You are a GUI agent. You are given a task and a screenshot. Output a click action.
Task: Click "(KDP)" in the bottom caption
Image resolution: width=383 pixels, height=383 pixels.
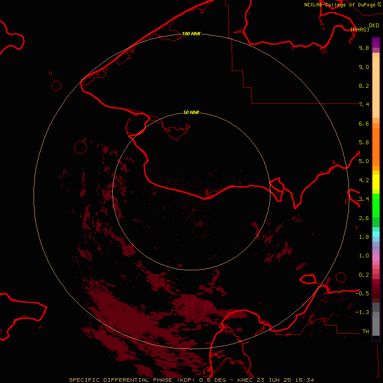pyautogui.click(x=187, y=380)
